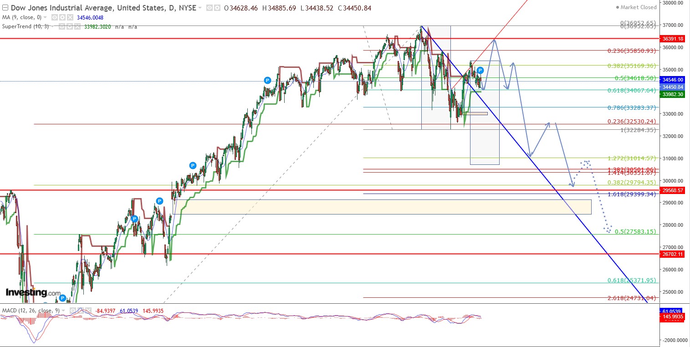Image resolution: width=690 pixels, height=347 pixels.
Task: Open the SuperTrend settings gear
Action: pyautogui.click(x=71, y=26)
